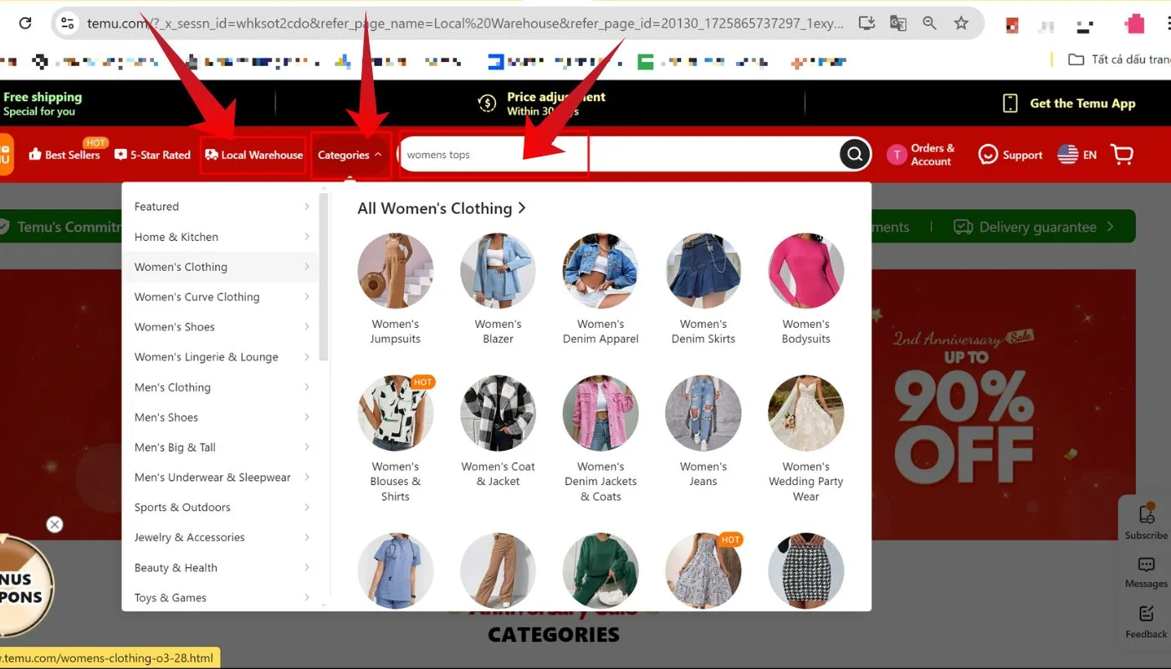Click the Best Sellers thumbs-up link
This screenshot has height=669, width=1171.
click(x=64, y=155)
